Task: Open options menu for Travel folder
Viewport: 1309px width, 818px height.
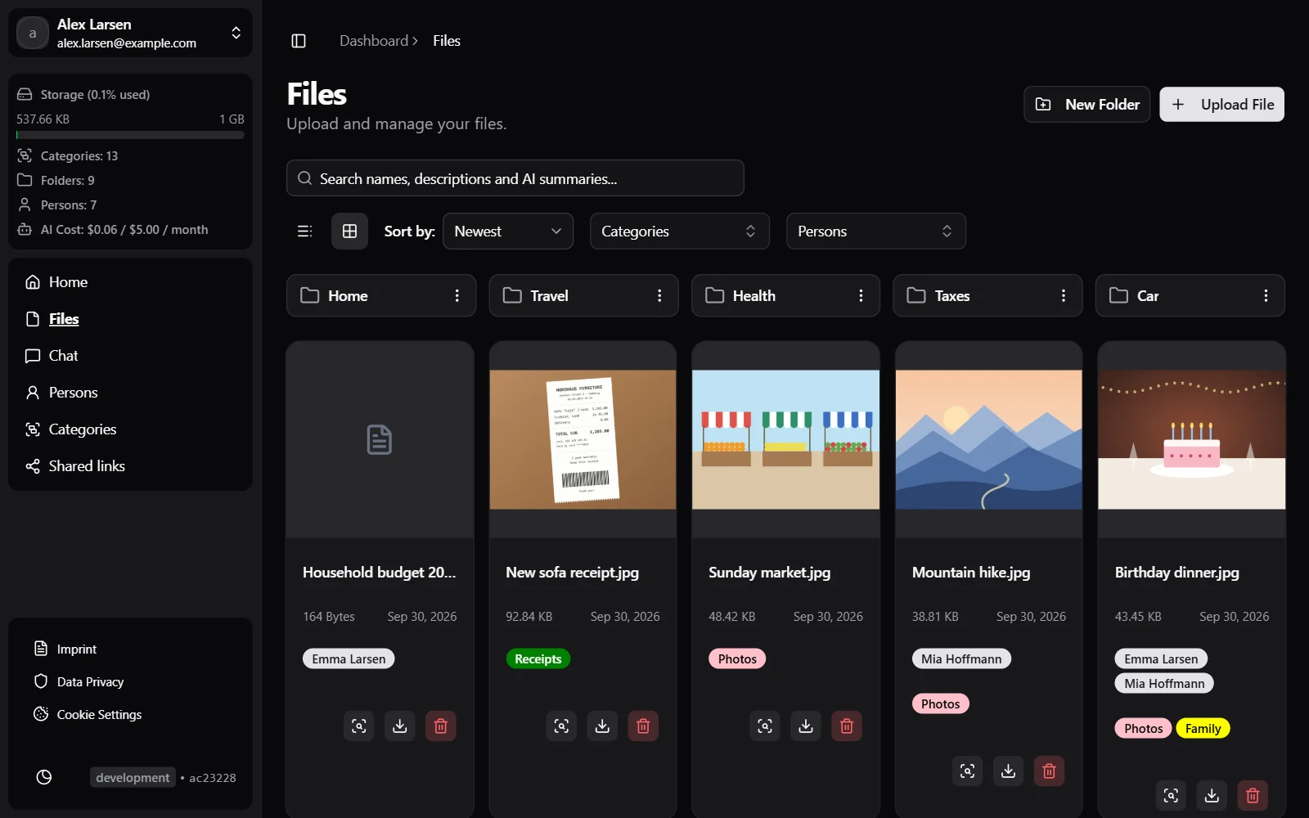Action: tap(659, 295)
